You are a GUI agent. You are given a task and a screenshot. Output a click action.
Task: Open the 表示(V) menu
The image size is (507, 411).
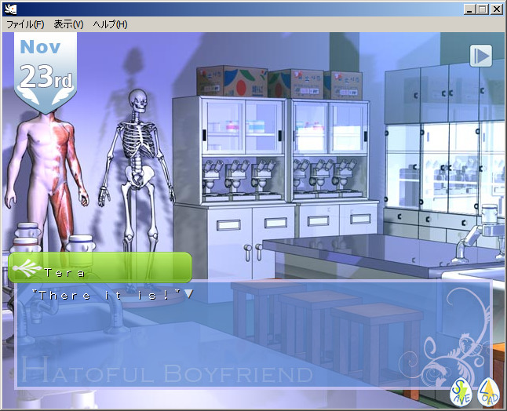[68, 24]
